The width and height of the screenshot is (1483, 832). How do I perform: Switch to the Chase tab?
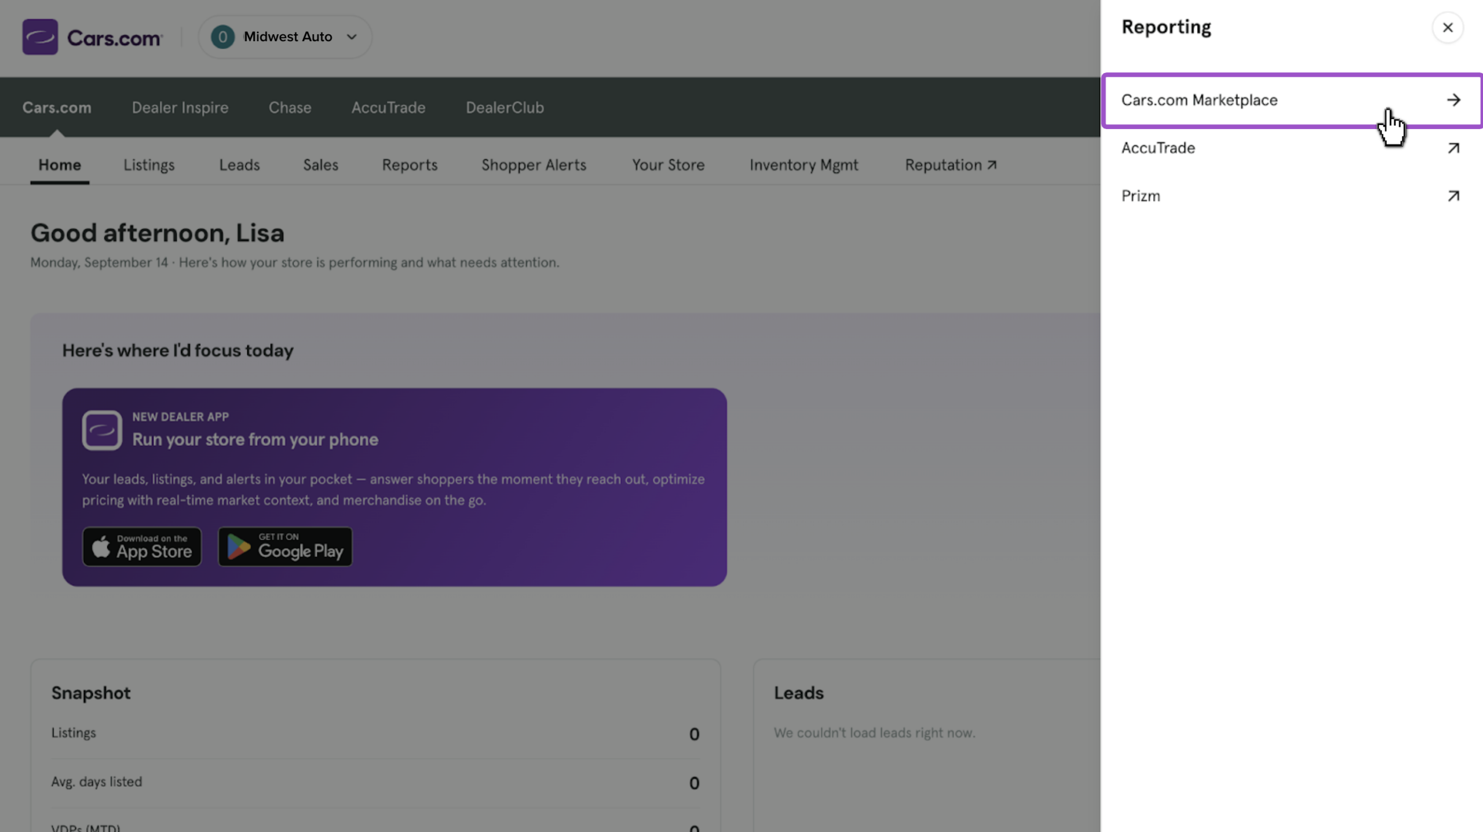pos(290,108)
